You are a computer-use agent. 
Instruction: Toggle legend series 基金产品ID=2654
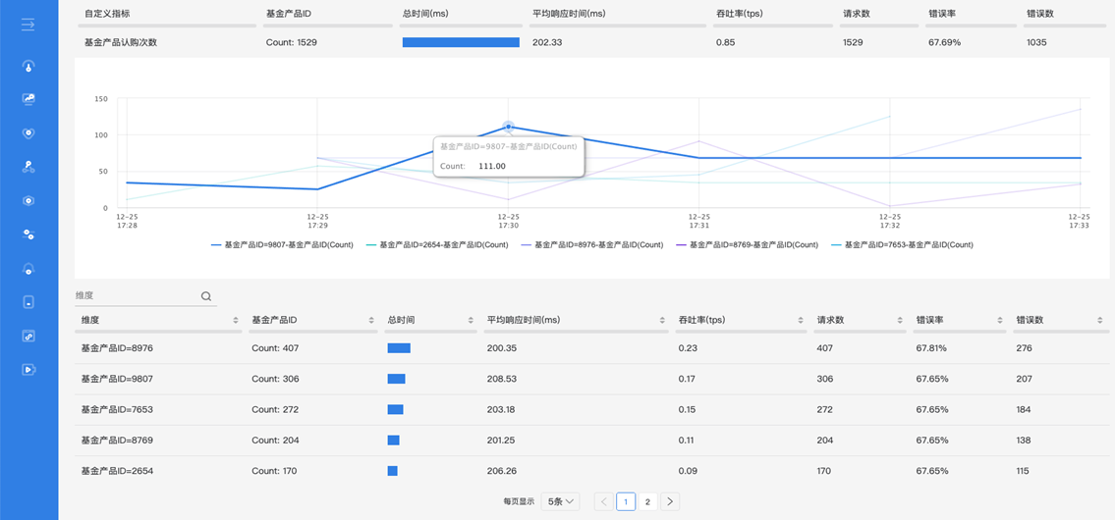(437, 244)
